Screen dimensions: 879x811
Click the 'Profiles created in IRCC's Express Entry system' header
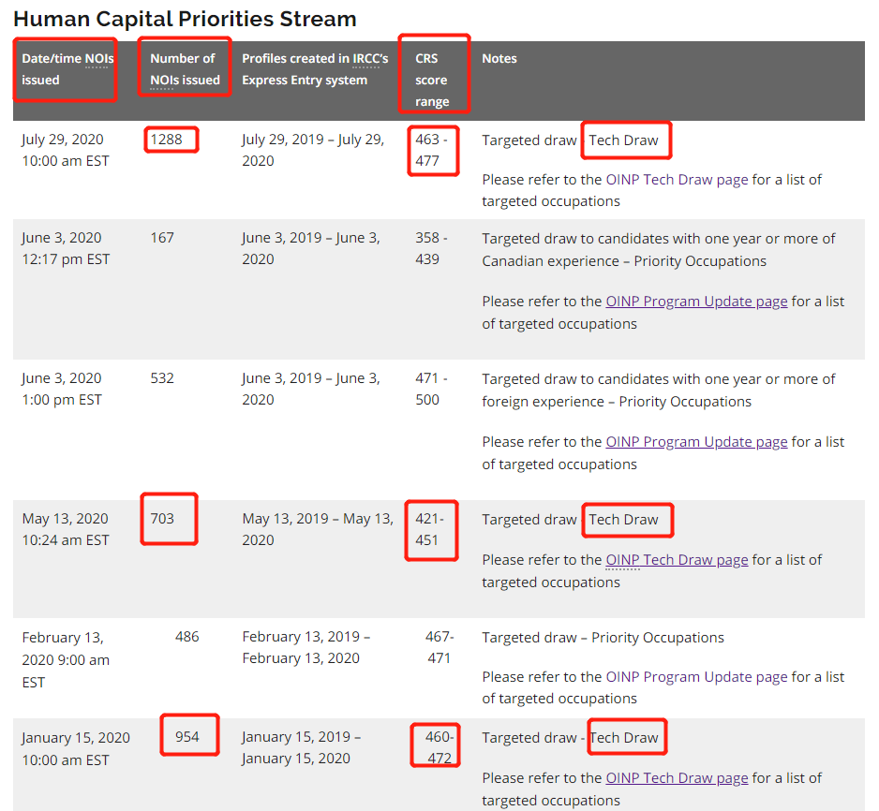coord(315,69)
